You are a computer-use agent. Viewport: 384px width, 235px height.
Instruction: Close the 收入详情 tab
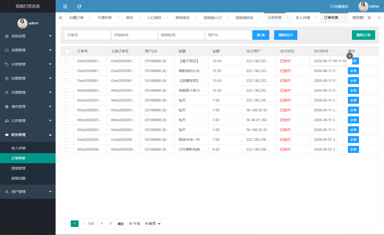(316, 18)
